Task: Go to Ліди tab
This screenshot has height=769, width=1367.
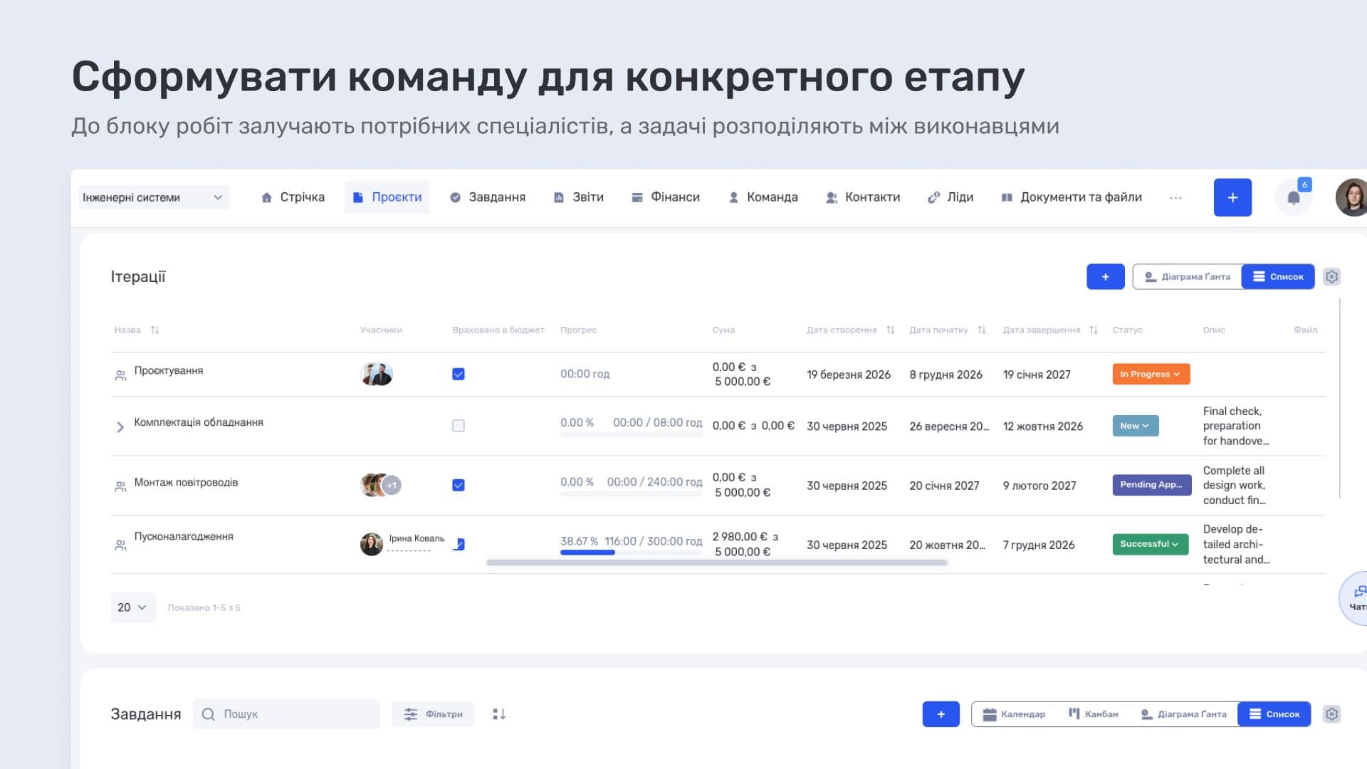Action: tap(950, 197)
